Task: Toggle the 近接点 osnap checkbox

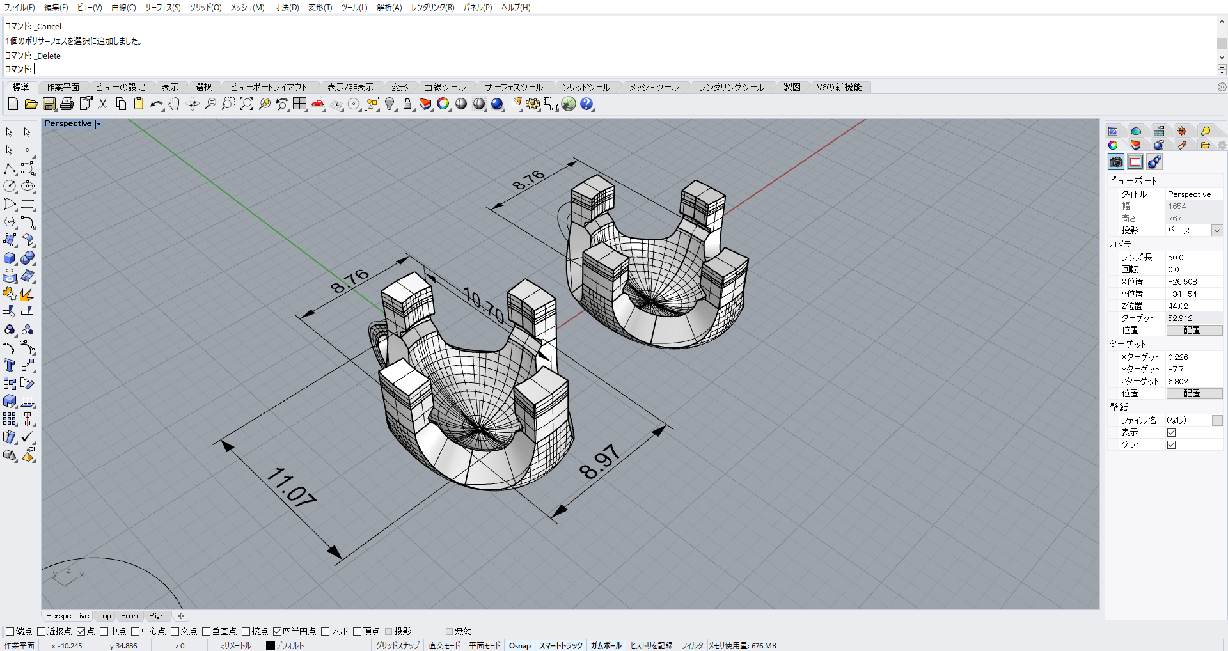Action: point(41,631)
